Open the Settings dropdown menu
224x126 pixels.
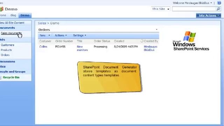pyautogui.click(x=79, y=35)
